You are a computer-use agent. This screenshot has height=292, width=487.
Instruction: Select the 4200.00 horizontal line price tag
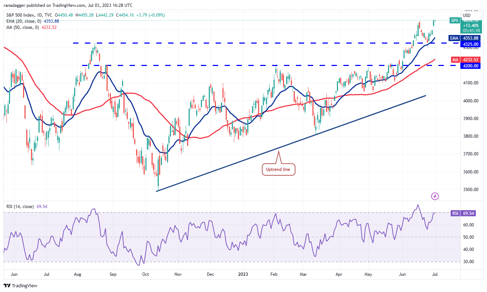coord(470,66)
